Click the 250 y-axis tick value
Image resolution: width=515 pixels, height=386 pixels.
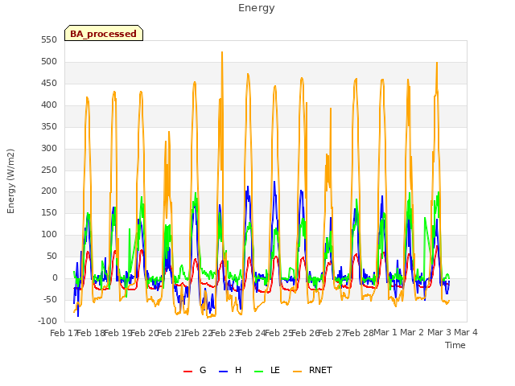(x=49, y=170)
